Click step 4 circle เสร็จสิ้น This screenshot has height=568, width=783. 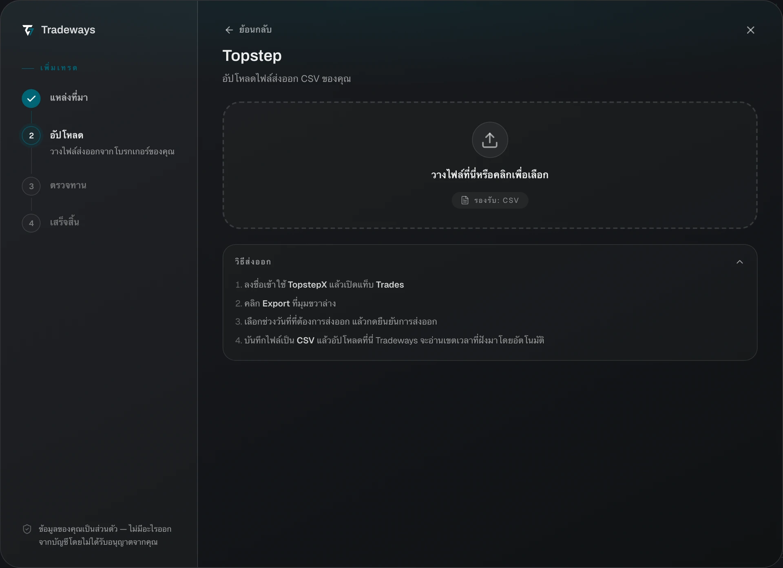pos(31,223)
